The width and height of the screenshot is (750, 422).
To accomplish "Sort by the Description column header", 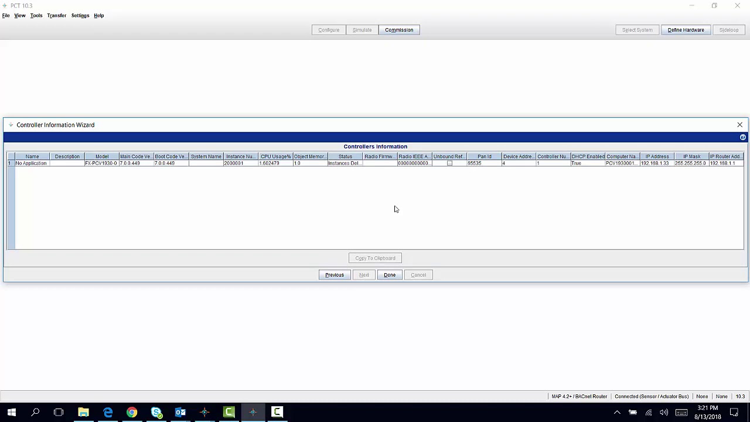I will point(67,156).
